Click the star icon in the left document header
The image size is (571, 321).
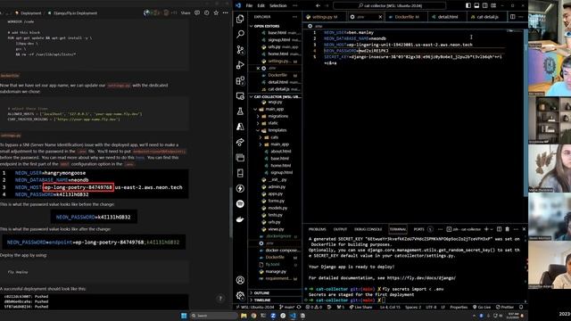[x=216, y=12]
